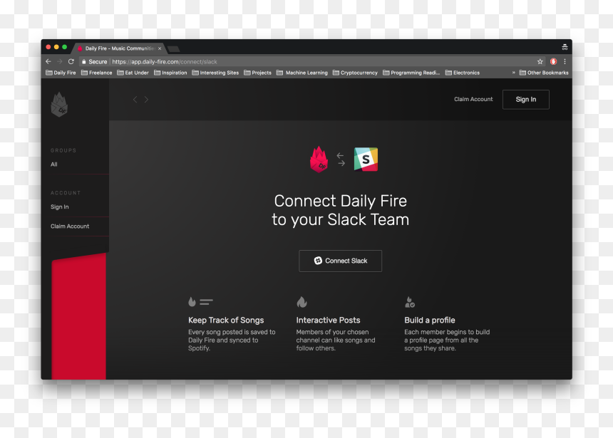Open the Inspiration bookmarks folder
Screen dimensions: 613x438
click(x=170, y=73)
